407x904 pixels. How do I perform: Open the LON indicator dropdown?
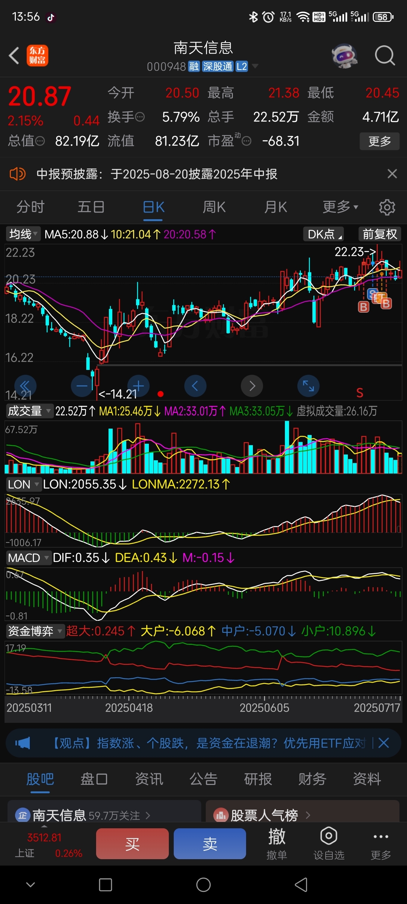23,484
